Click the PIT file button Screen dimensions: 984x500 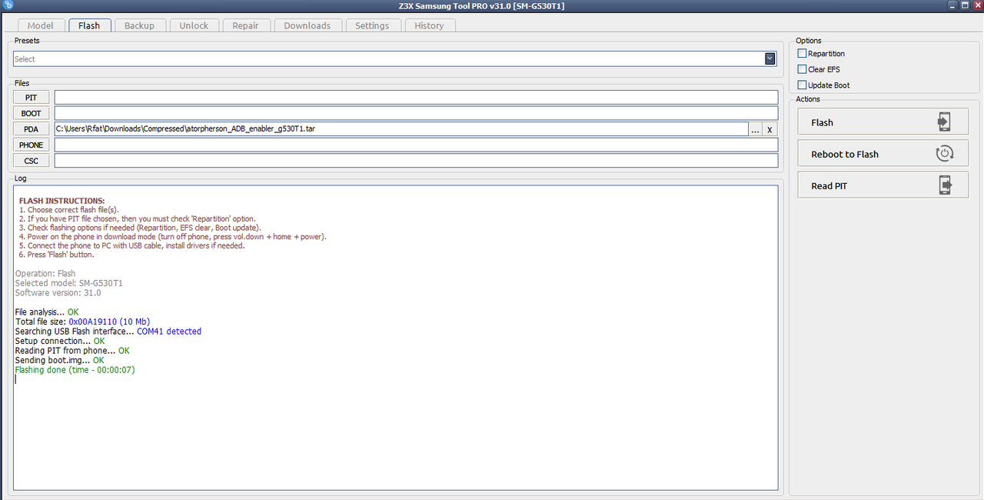31,97
